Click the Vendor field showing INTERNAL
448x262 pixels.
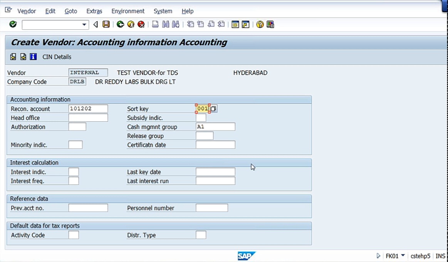click(88, 72)
